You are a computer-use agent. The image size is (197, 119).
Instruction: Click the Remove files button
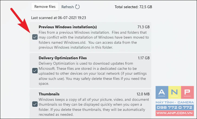click(x=45, y=7)
